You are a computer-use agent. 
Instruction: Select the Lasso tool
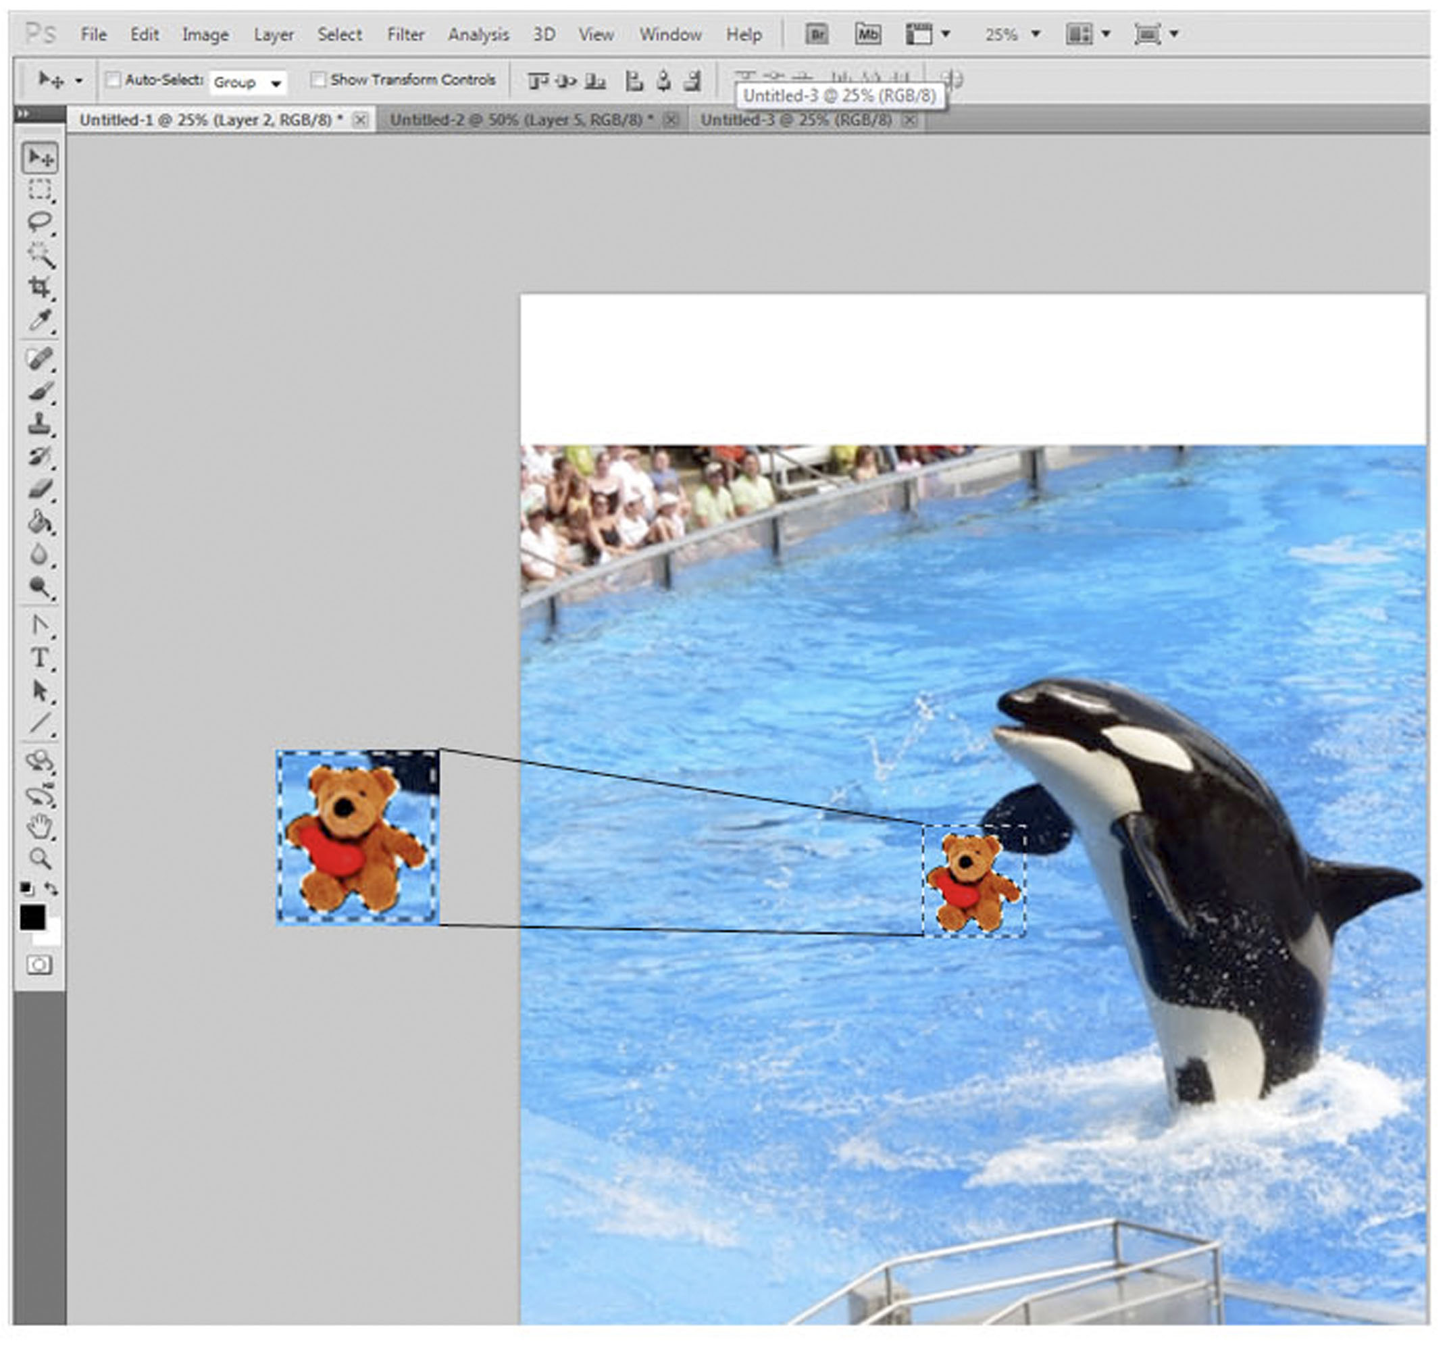coord(40,222)
